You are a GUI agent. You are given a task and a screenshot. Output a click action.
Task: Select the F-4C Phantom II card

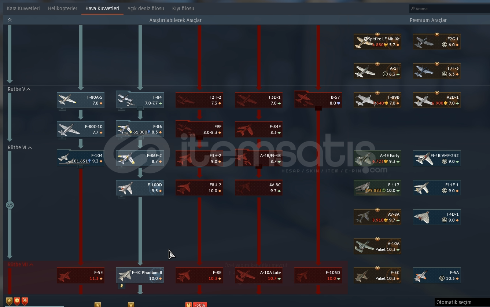[140, 275]
